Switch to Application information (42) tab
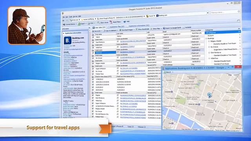Screen dimensions: 251x141 [138, 26]
